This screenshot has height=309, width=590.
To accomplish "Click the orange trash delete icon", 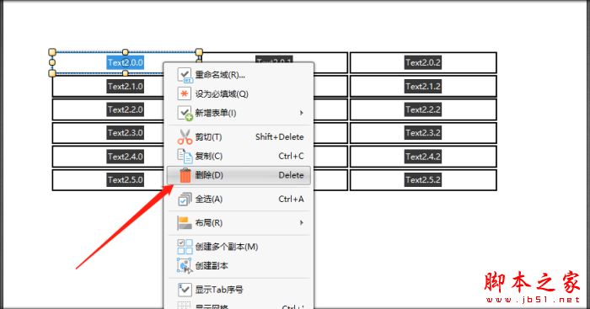I will point(185,175).
